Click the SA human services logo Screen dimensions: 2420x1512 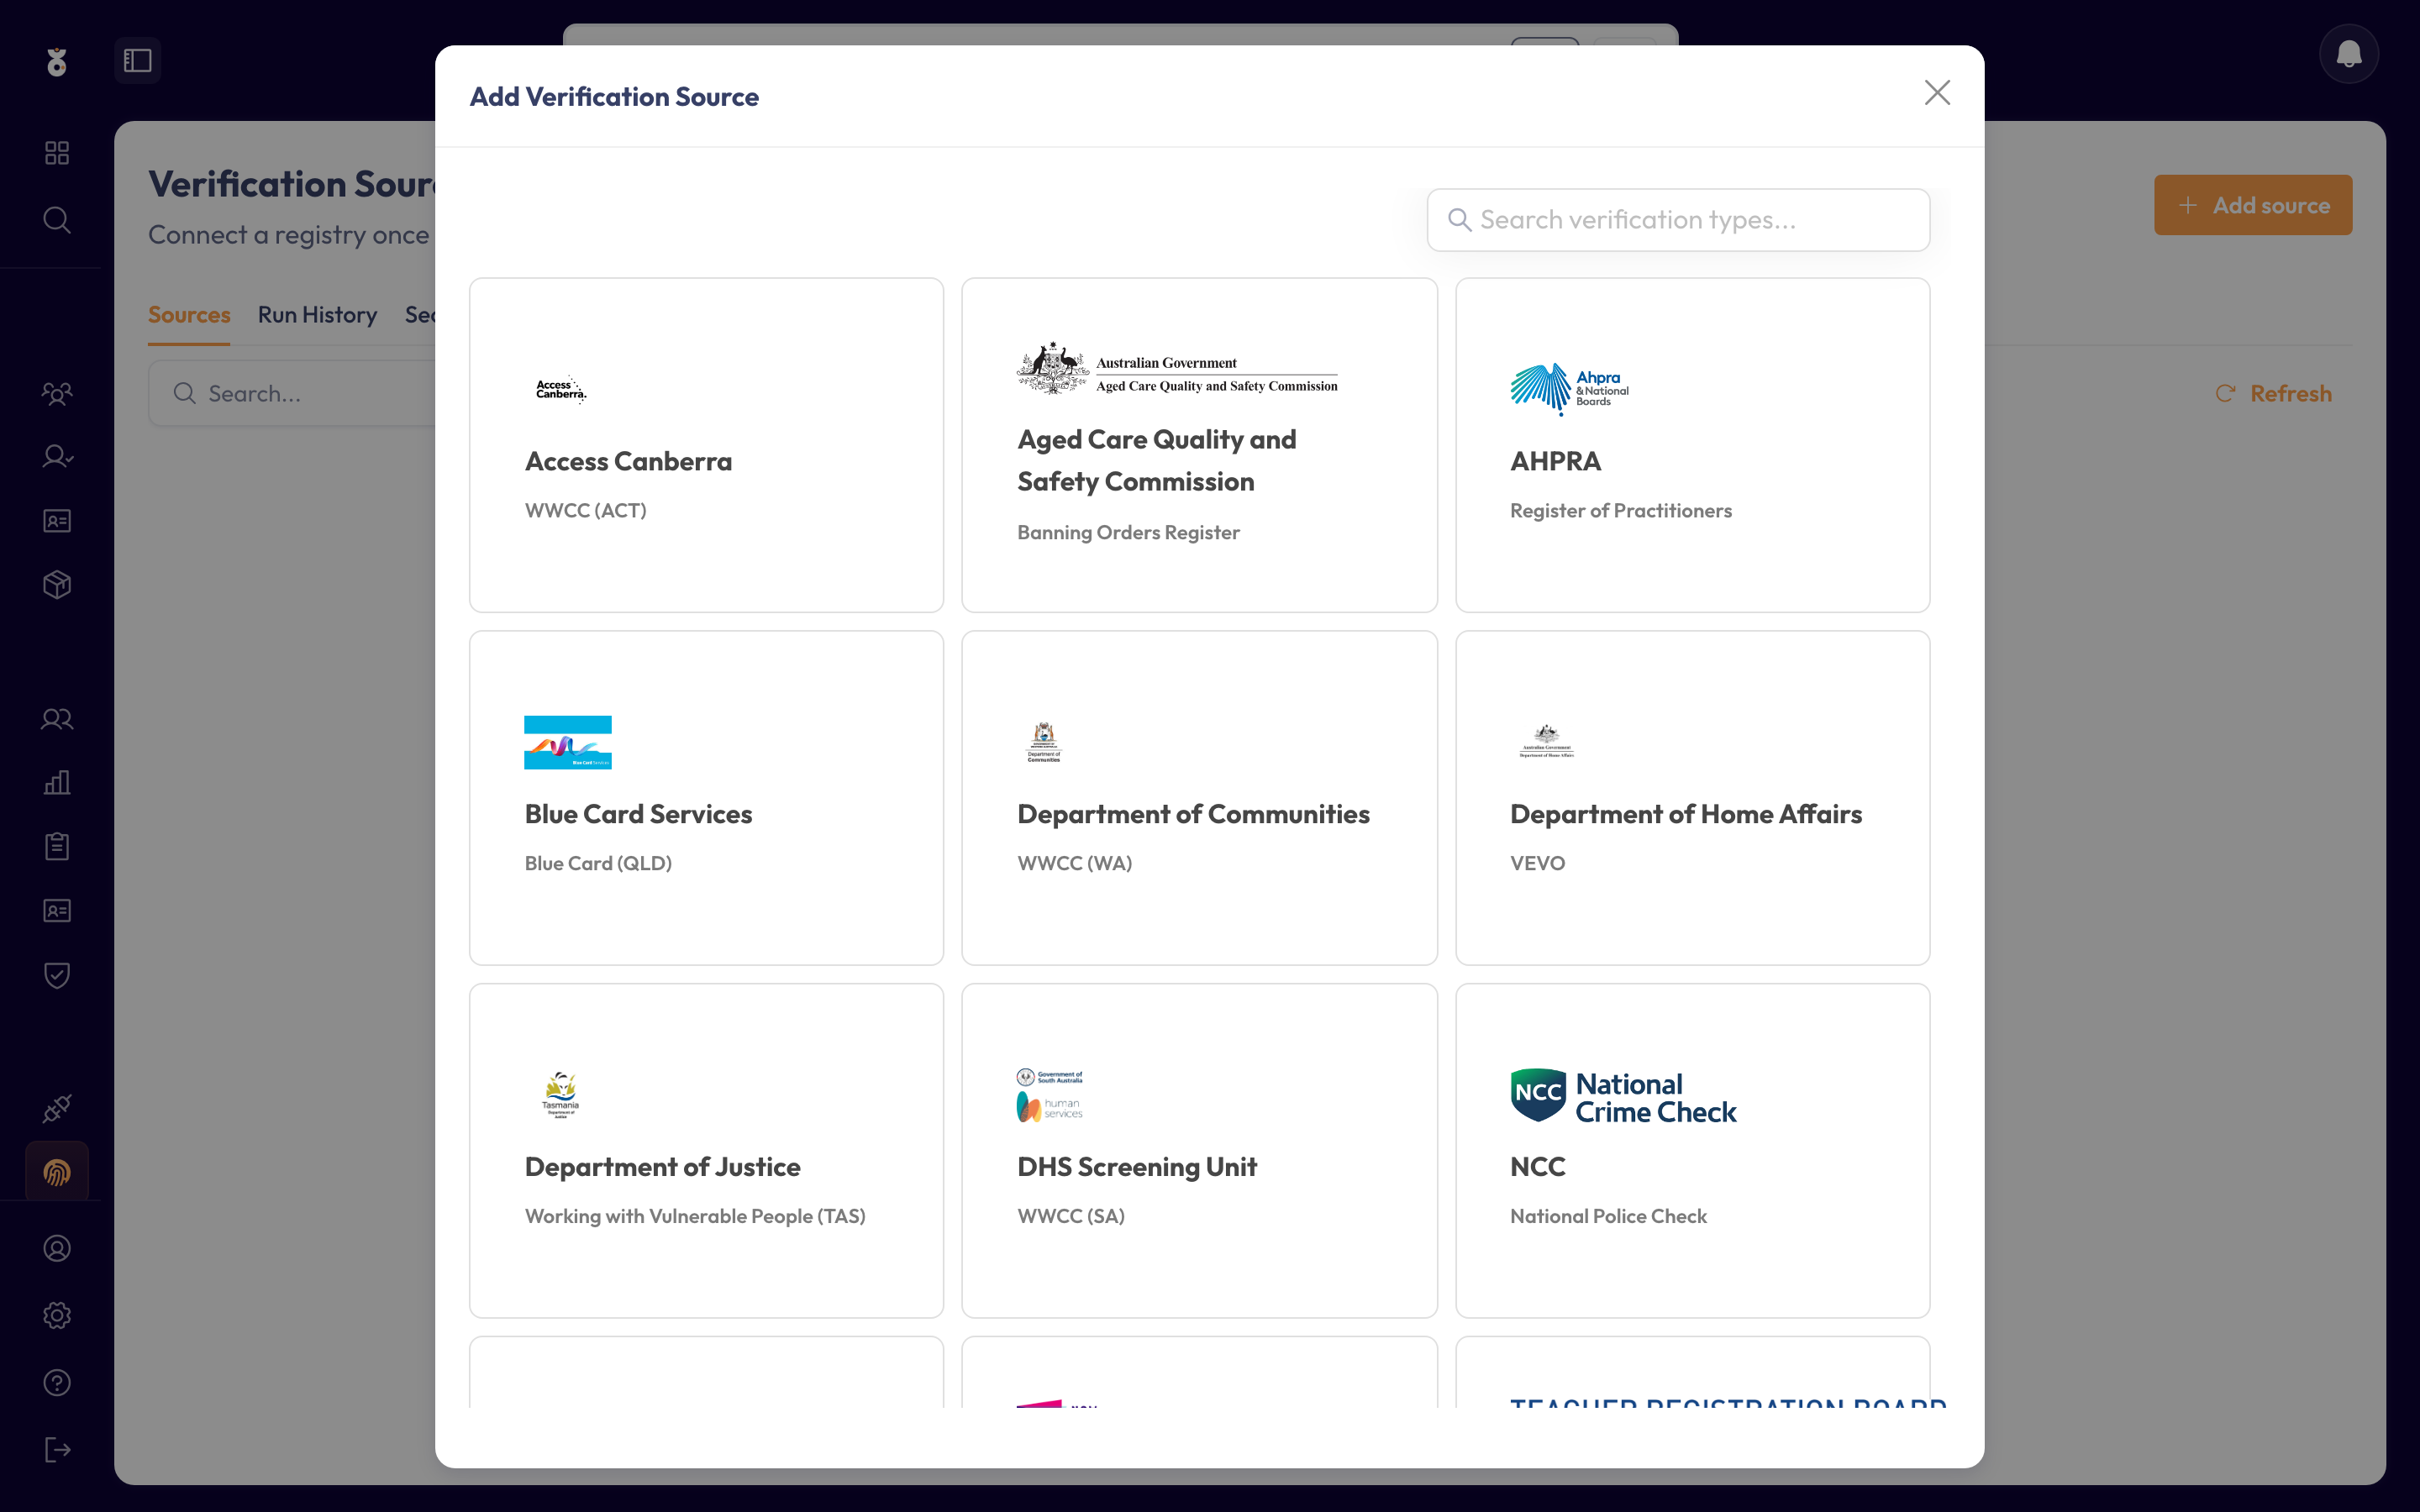click(x=1049, y=1095)
